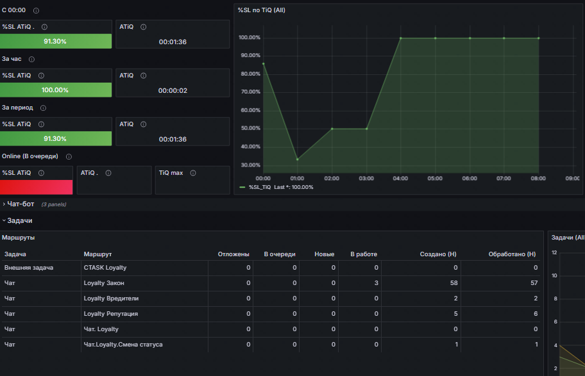
Task: Click the Маршрут column header
Action: click(x=97, y=254)
